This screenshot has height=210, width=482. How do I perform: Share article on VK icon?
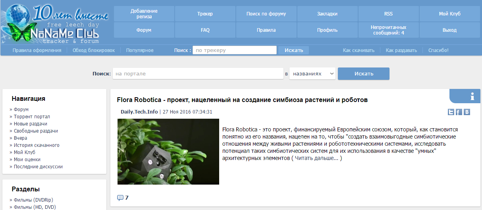[467, 112]
